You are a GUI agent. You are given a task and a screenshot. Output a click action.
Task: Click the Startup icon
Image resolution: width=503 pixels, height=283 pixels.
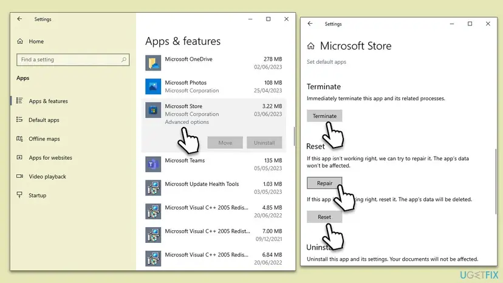point(19,195)
